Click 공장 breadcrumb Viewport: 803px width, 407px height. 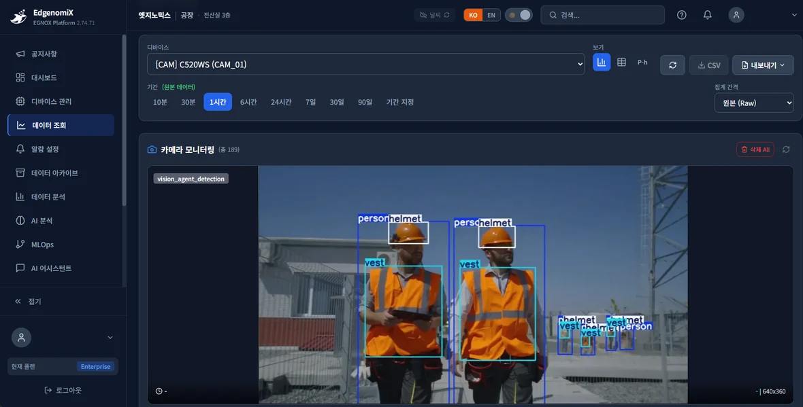[187, 16]
